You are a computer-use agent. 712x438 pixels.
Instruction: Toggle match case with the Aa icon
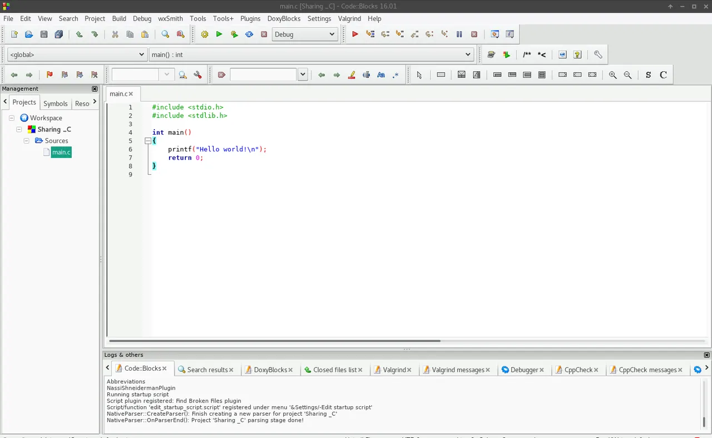click(x=381, y=75)
